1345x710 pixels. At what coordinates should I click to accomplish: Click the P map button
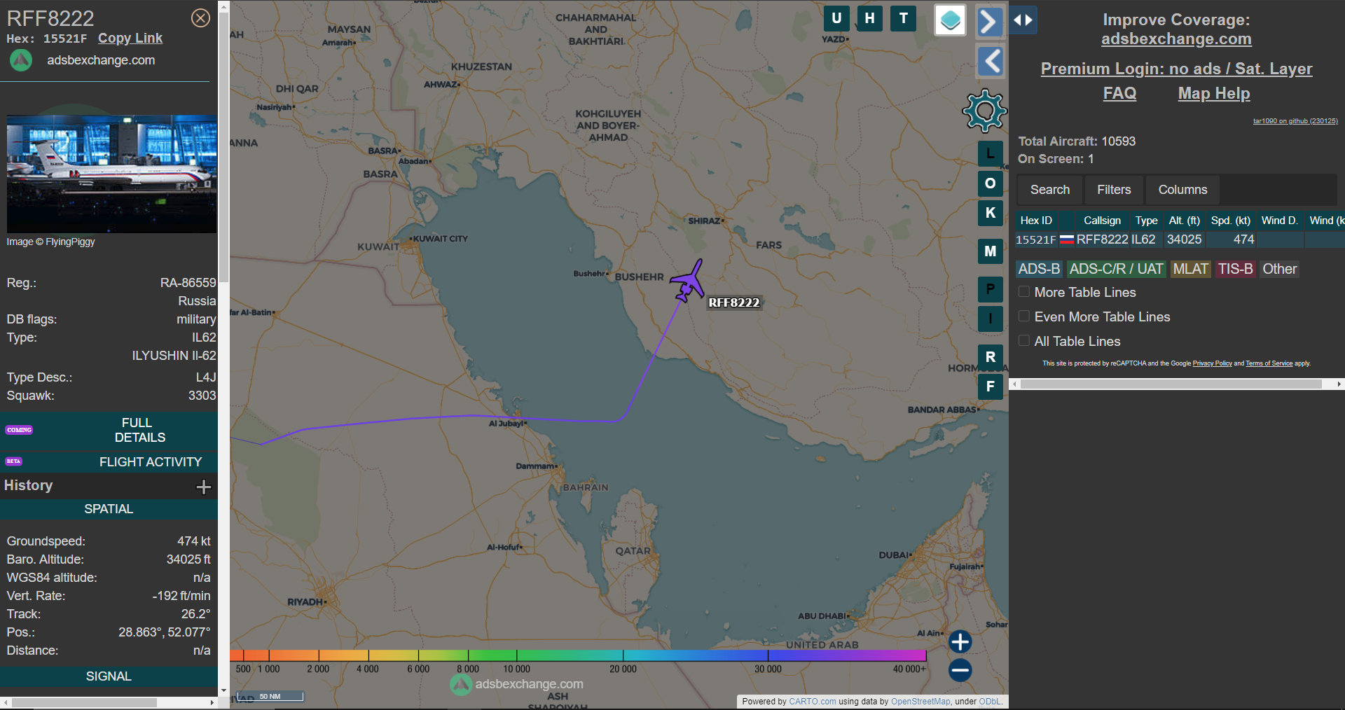990,289
